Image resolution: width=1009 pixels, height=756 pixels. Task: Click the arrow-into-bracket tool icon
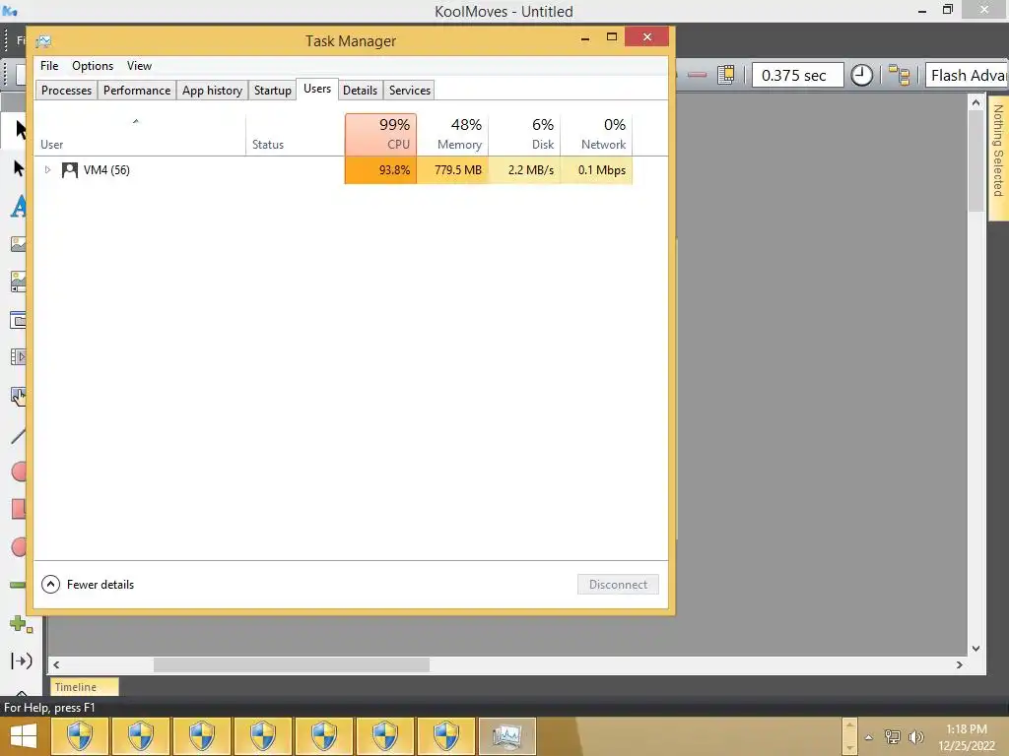pyautogui.click(x=22, y=661)
